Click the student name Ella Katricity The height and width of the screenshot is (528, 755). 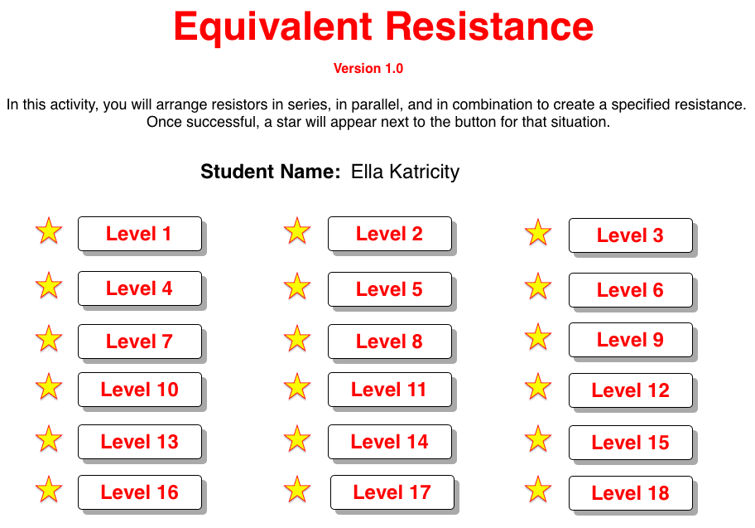tap(404, 172)
